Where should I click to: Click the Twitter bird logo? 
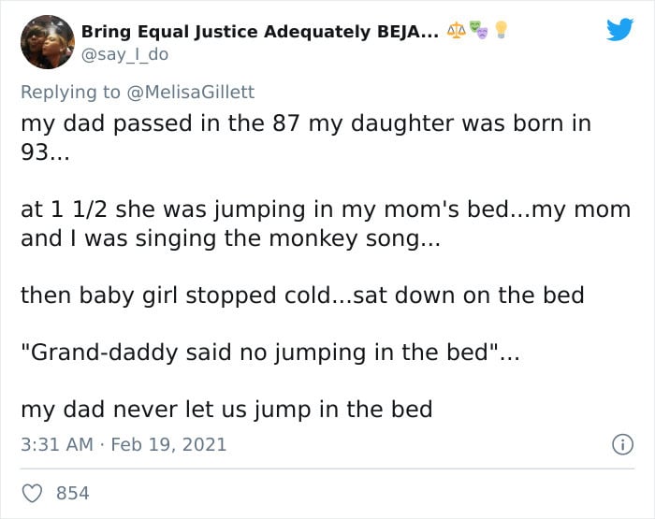(619, 30)
